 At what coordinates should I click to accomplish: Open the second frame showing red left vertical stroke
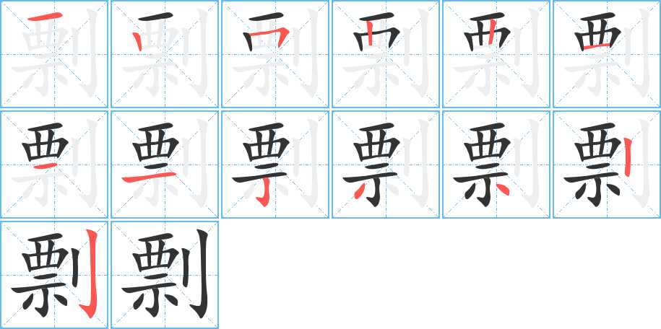[165, 54]
